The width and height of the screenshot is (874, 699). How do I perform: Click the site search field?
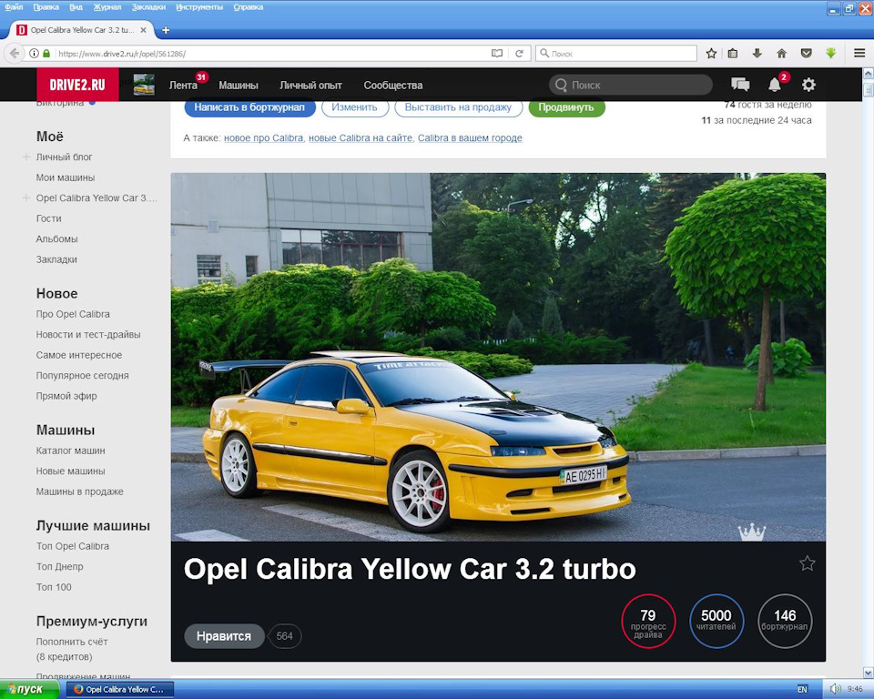[x=631, y=85]
